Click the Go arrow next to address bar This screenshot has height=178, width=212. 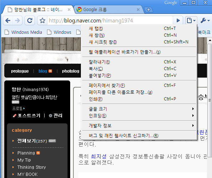[x=178, y=21]
